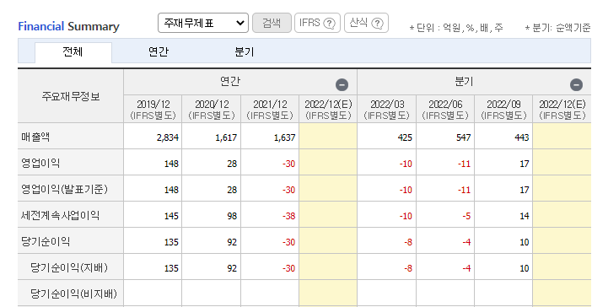Click the 443 quarterly revenue value

522,137
